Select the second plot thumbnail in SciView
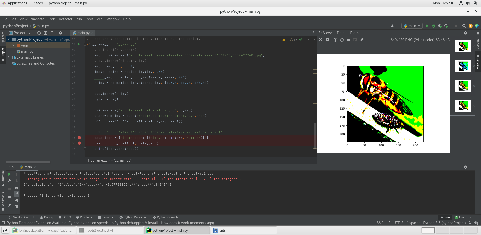 (463, 66)
